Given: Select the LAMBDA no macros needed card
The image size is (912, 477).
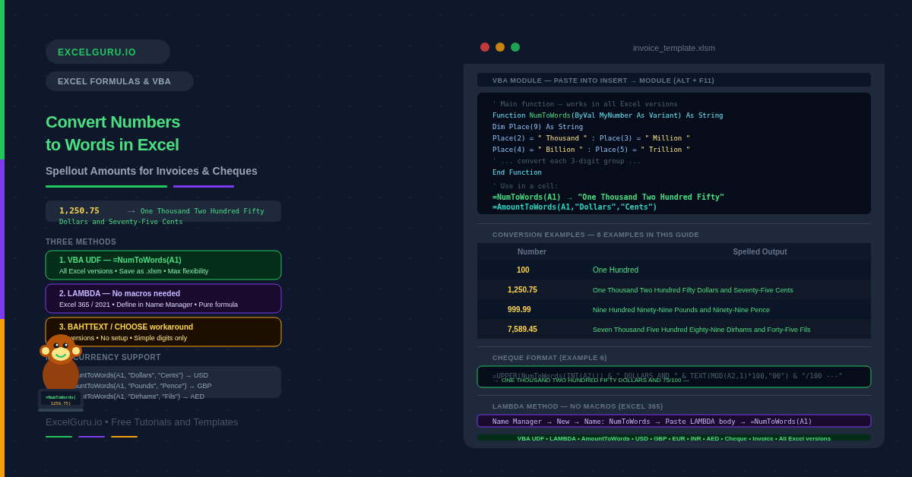Looking at the screenshot, I should click(x=163, y=299).
